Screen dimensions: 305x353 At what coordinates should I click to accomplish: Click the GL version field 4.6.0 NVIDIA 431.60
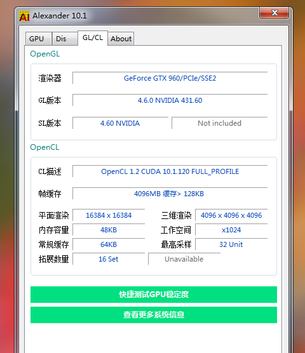point(170,100)
